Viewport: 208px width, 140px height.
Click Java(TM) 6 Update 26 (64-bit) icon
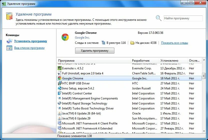pyautogui.click(x=60, y=113)
